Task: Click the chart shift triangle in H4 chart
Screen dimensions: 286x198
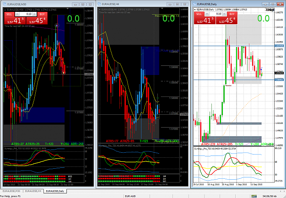Action: tap(162, 8)
